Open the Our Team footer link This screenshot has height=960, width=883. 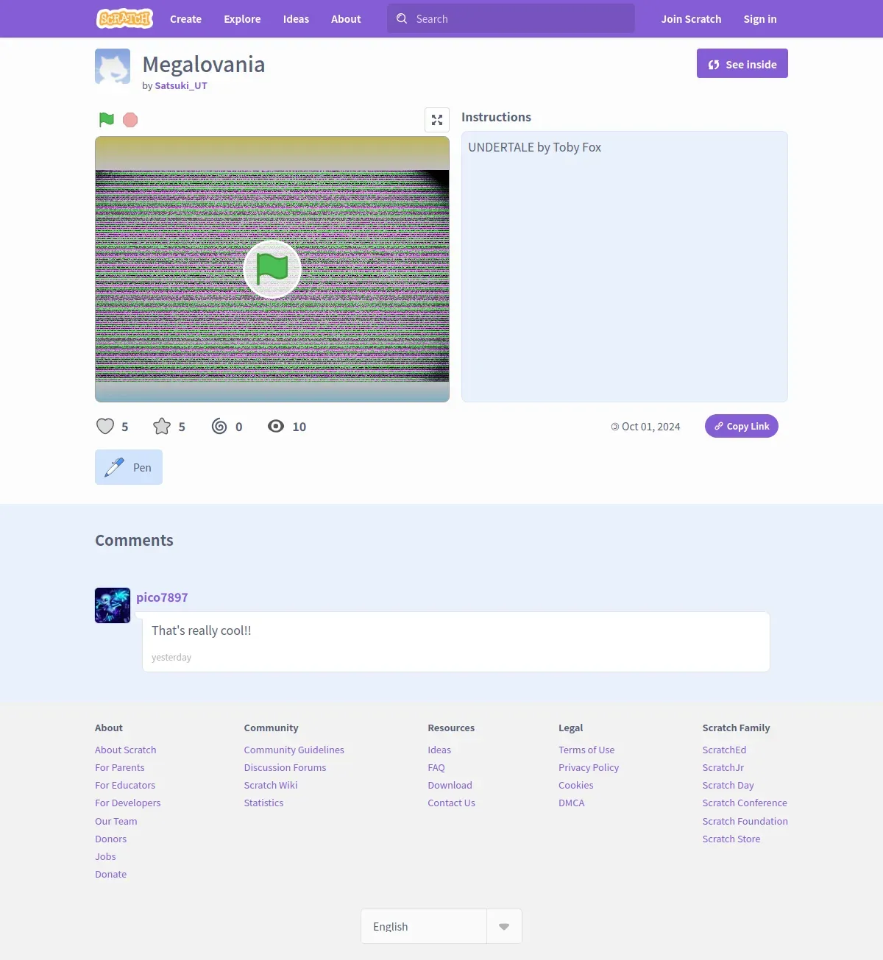tap(116, 821)
